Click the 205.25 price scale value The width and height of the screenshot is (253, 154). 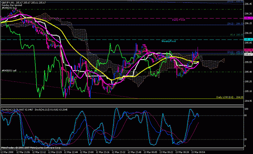pyautogui.click(x=248, y=81)
